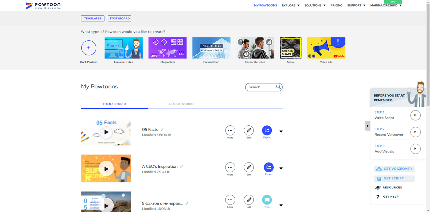Image resolution: width=430 pixels, height=212 pixels.
Task: Click the Storyboard button
Action: (120, 19)
